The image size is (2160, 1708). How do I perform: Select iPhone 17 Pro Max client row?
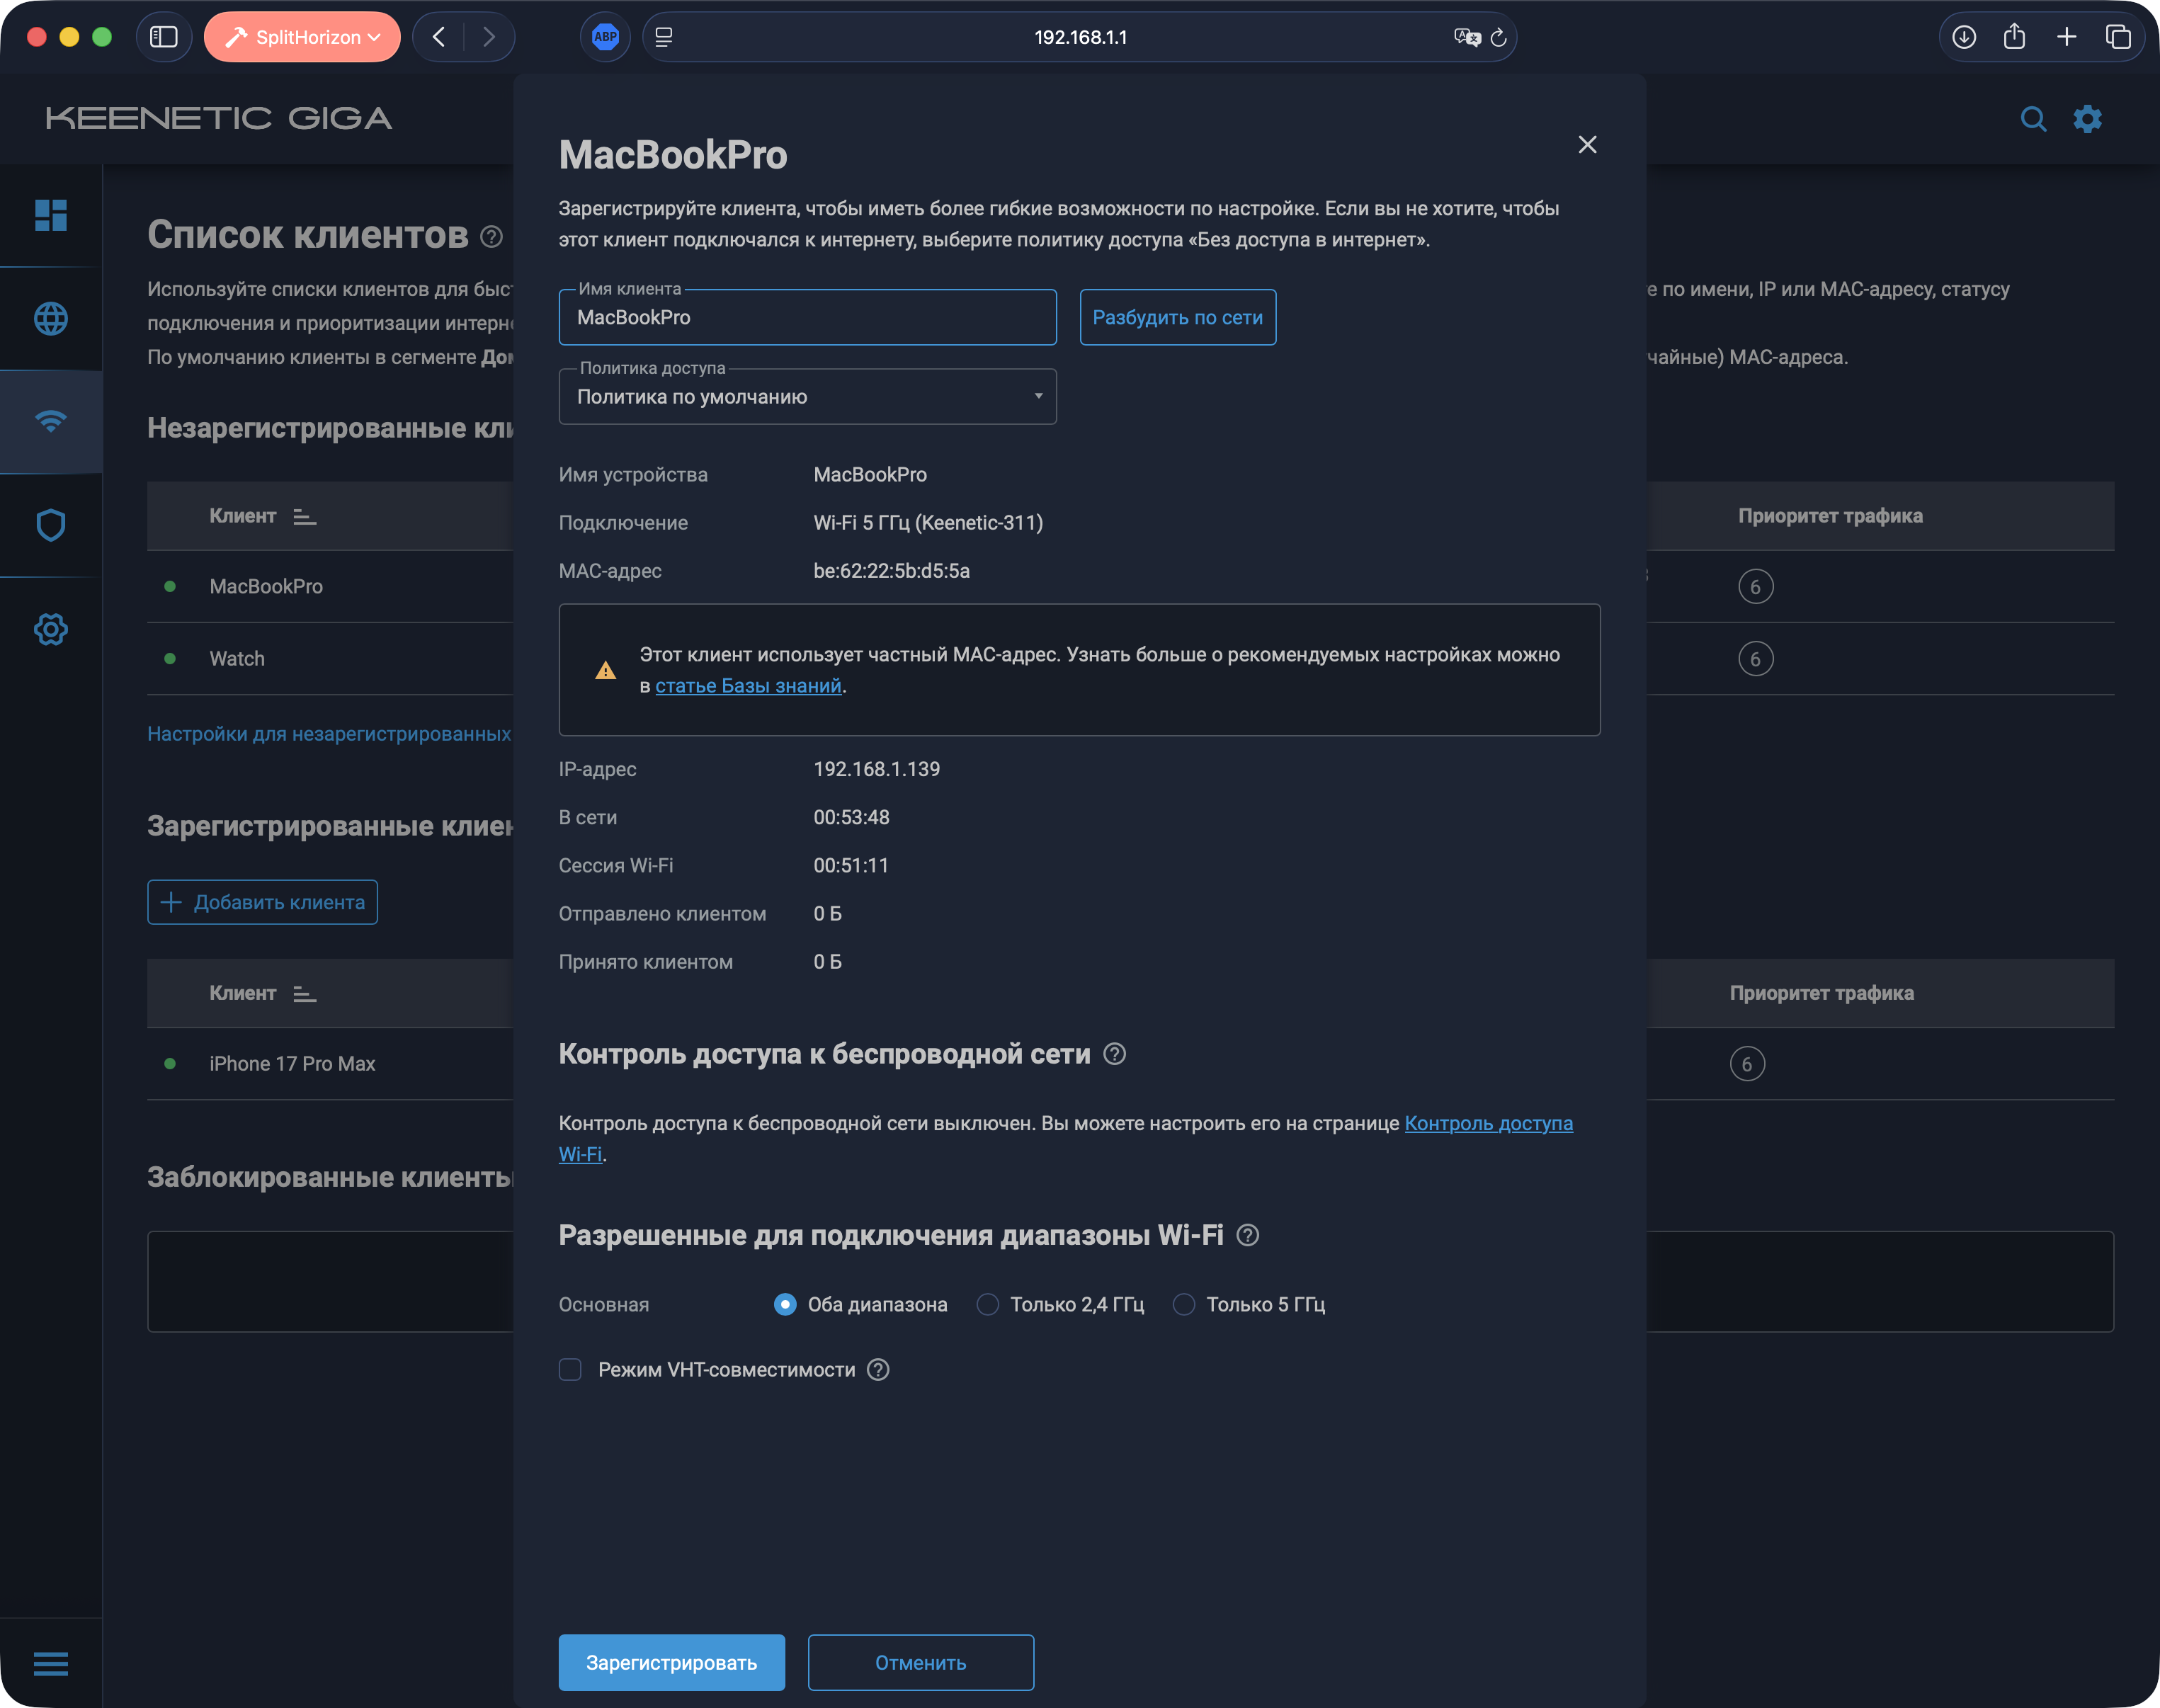(292, 1064)
